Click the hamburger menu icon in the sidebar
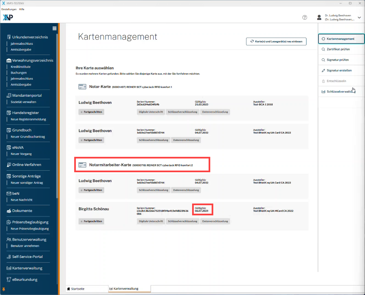The image size is (365, 295). pyautogui.click(x=54, y=28)
